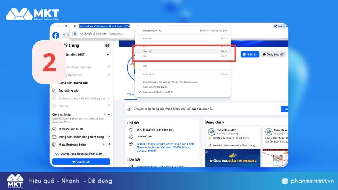Select Sao chép in the context menu
This screenshot has width=338, height=190.
tap(183, 51)
